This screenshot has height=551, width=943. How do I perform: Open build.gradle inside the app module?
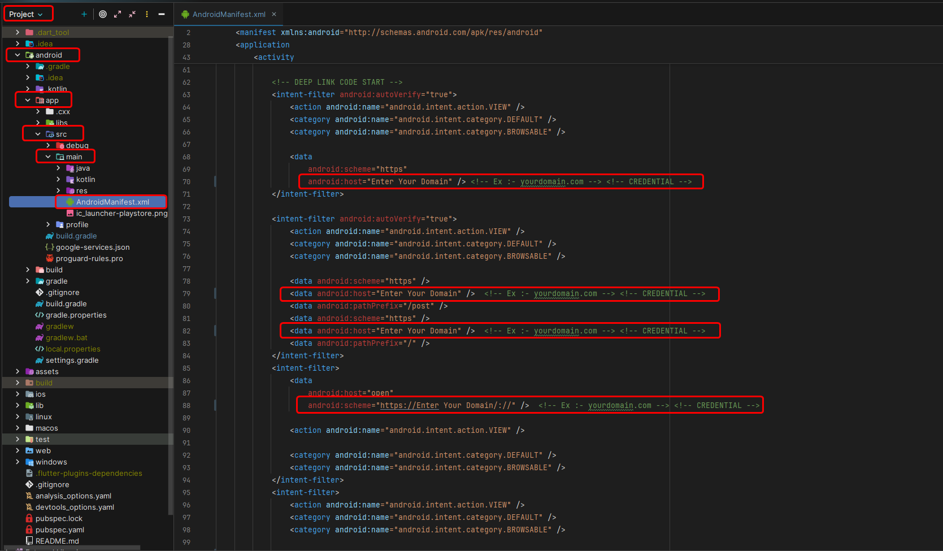(x=76, y=236)
